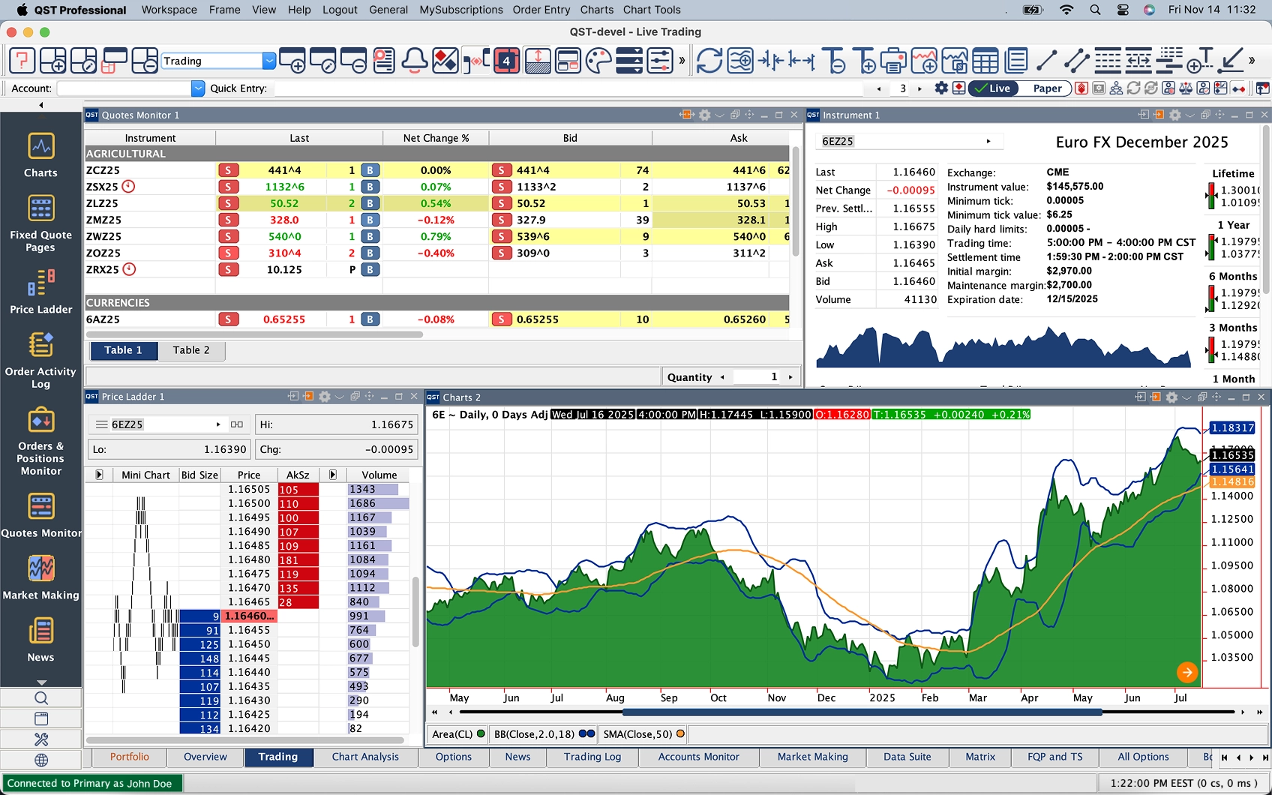
Task: Open the Order Activity Log sidebar tool
Action: click(40, 360)
